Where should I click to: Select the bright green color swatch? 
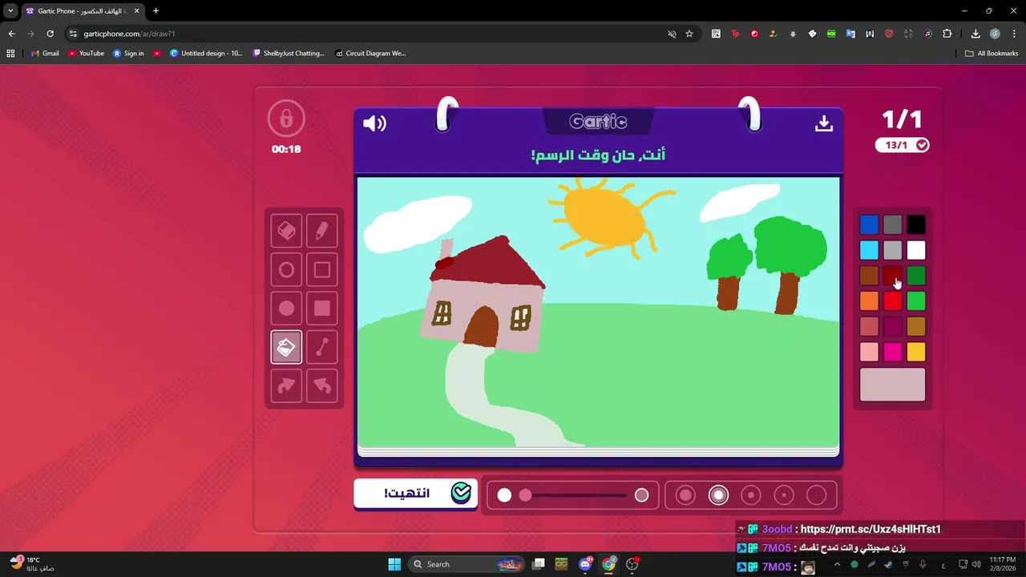[916, 301]
